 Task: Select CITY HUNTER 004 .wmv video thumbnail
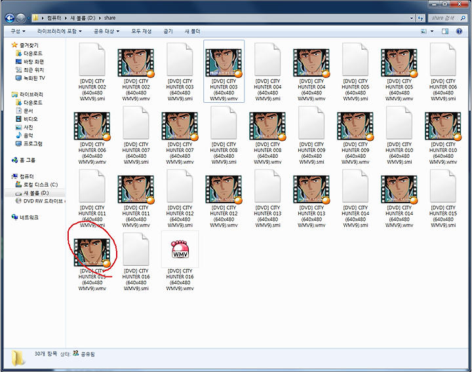(x=311, y=63)
